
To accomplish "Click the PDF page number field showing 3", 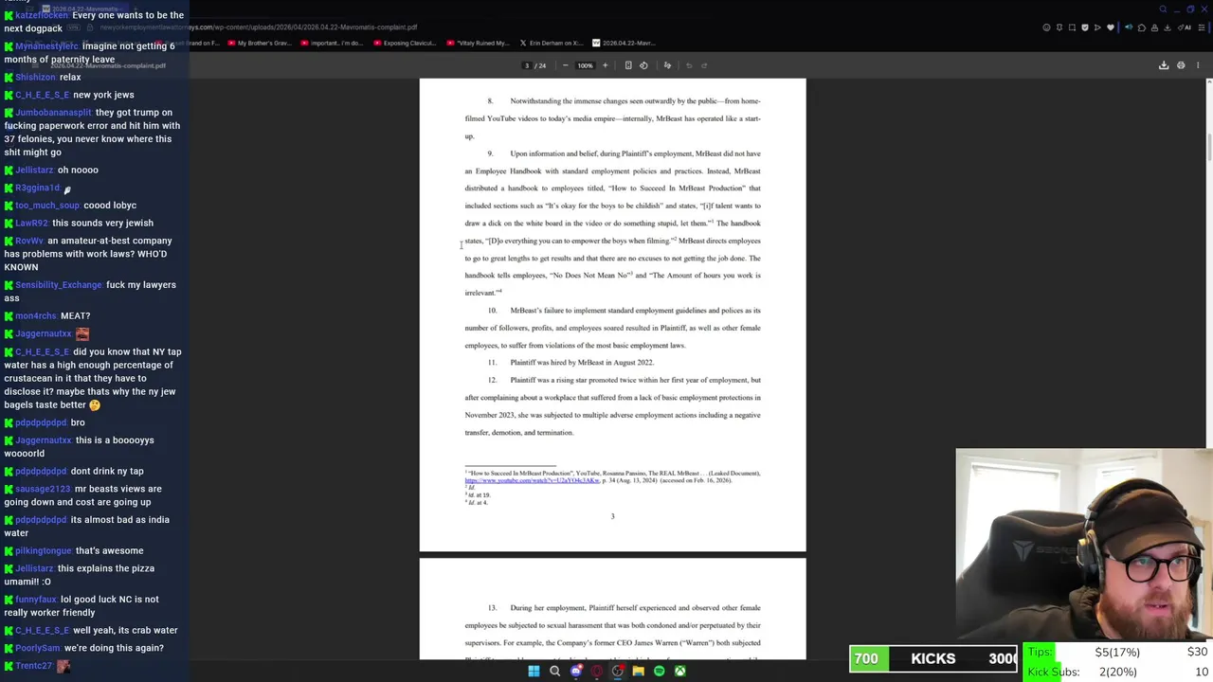I will 527,65.
